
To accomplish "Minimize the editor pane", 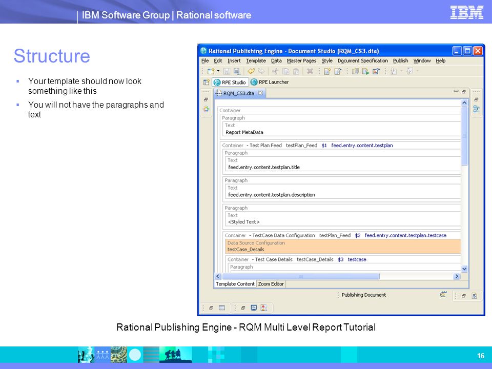I will pos(456,91).
